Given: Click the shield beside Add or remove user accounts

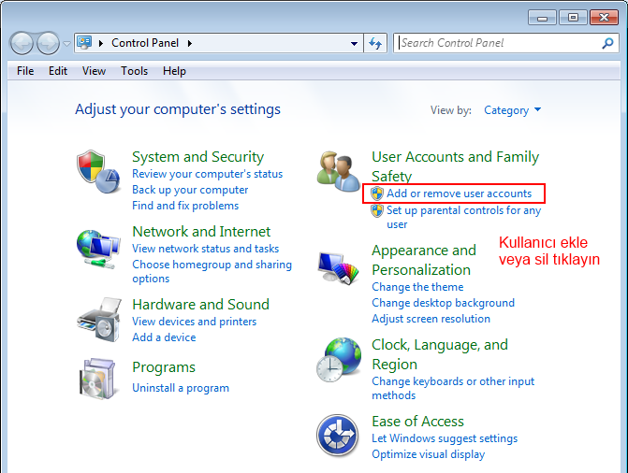Looking at the screenshot, I should (377, 193).
